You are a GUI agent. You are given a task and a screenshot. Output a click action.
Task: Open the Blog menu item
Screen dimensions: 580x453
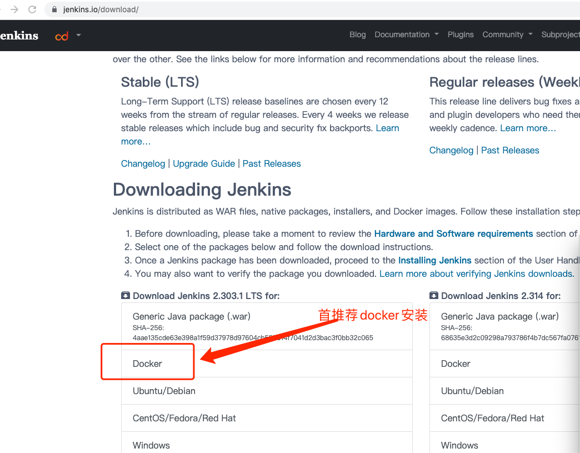357,34
